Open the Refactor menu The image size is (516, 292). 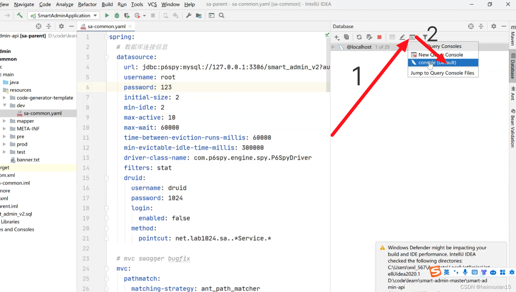(x=87, y=5)
